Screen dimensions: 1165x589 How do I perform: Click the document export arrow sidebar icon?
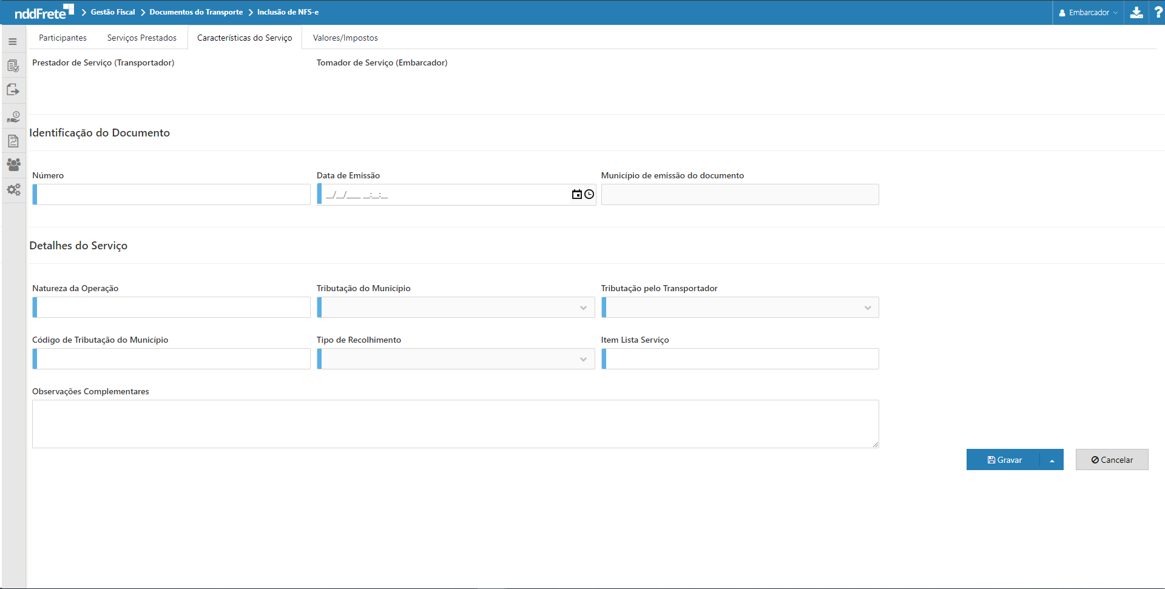click(x=13, y=90)
